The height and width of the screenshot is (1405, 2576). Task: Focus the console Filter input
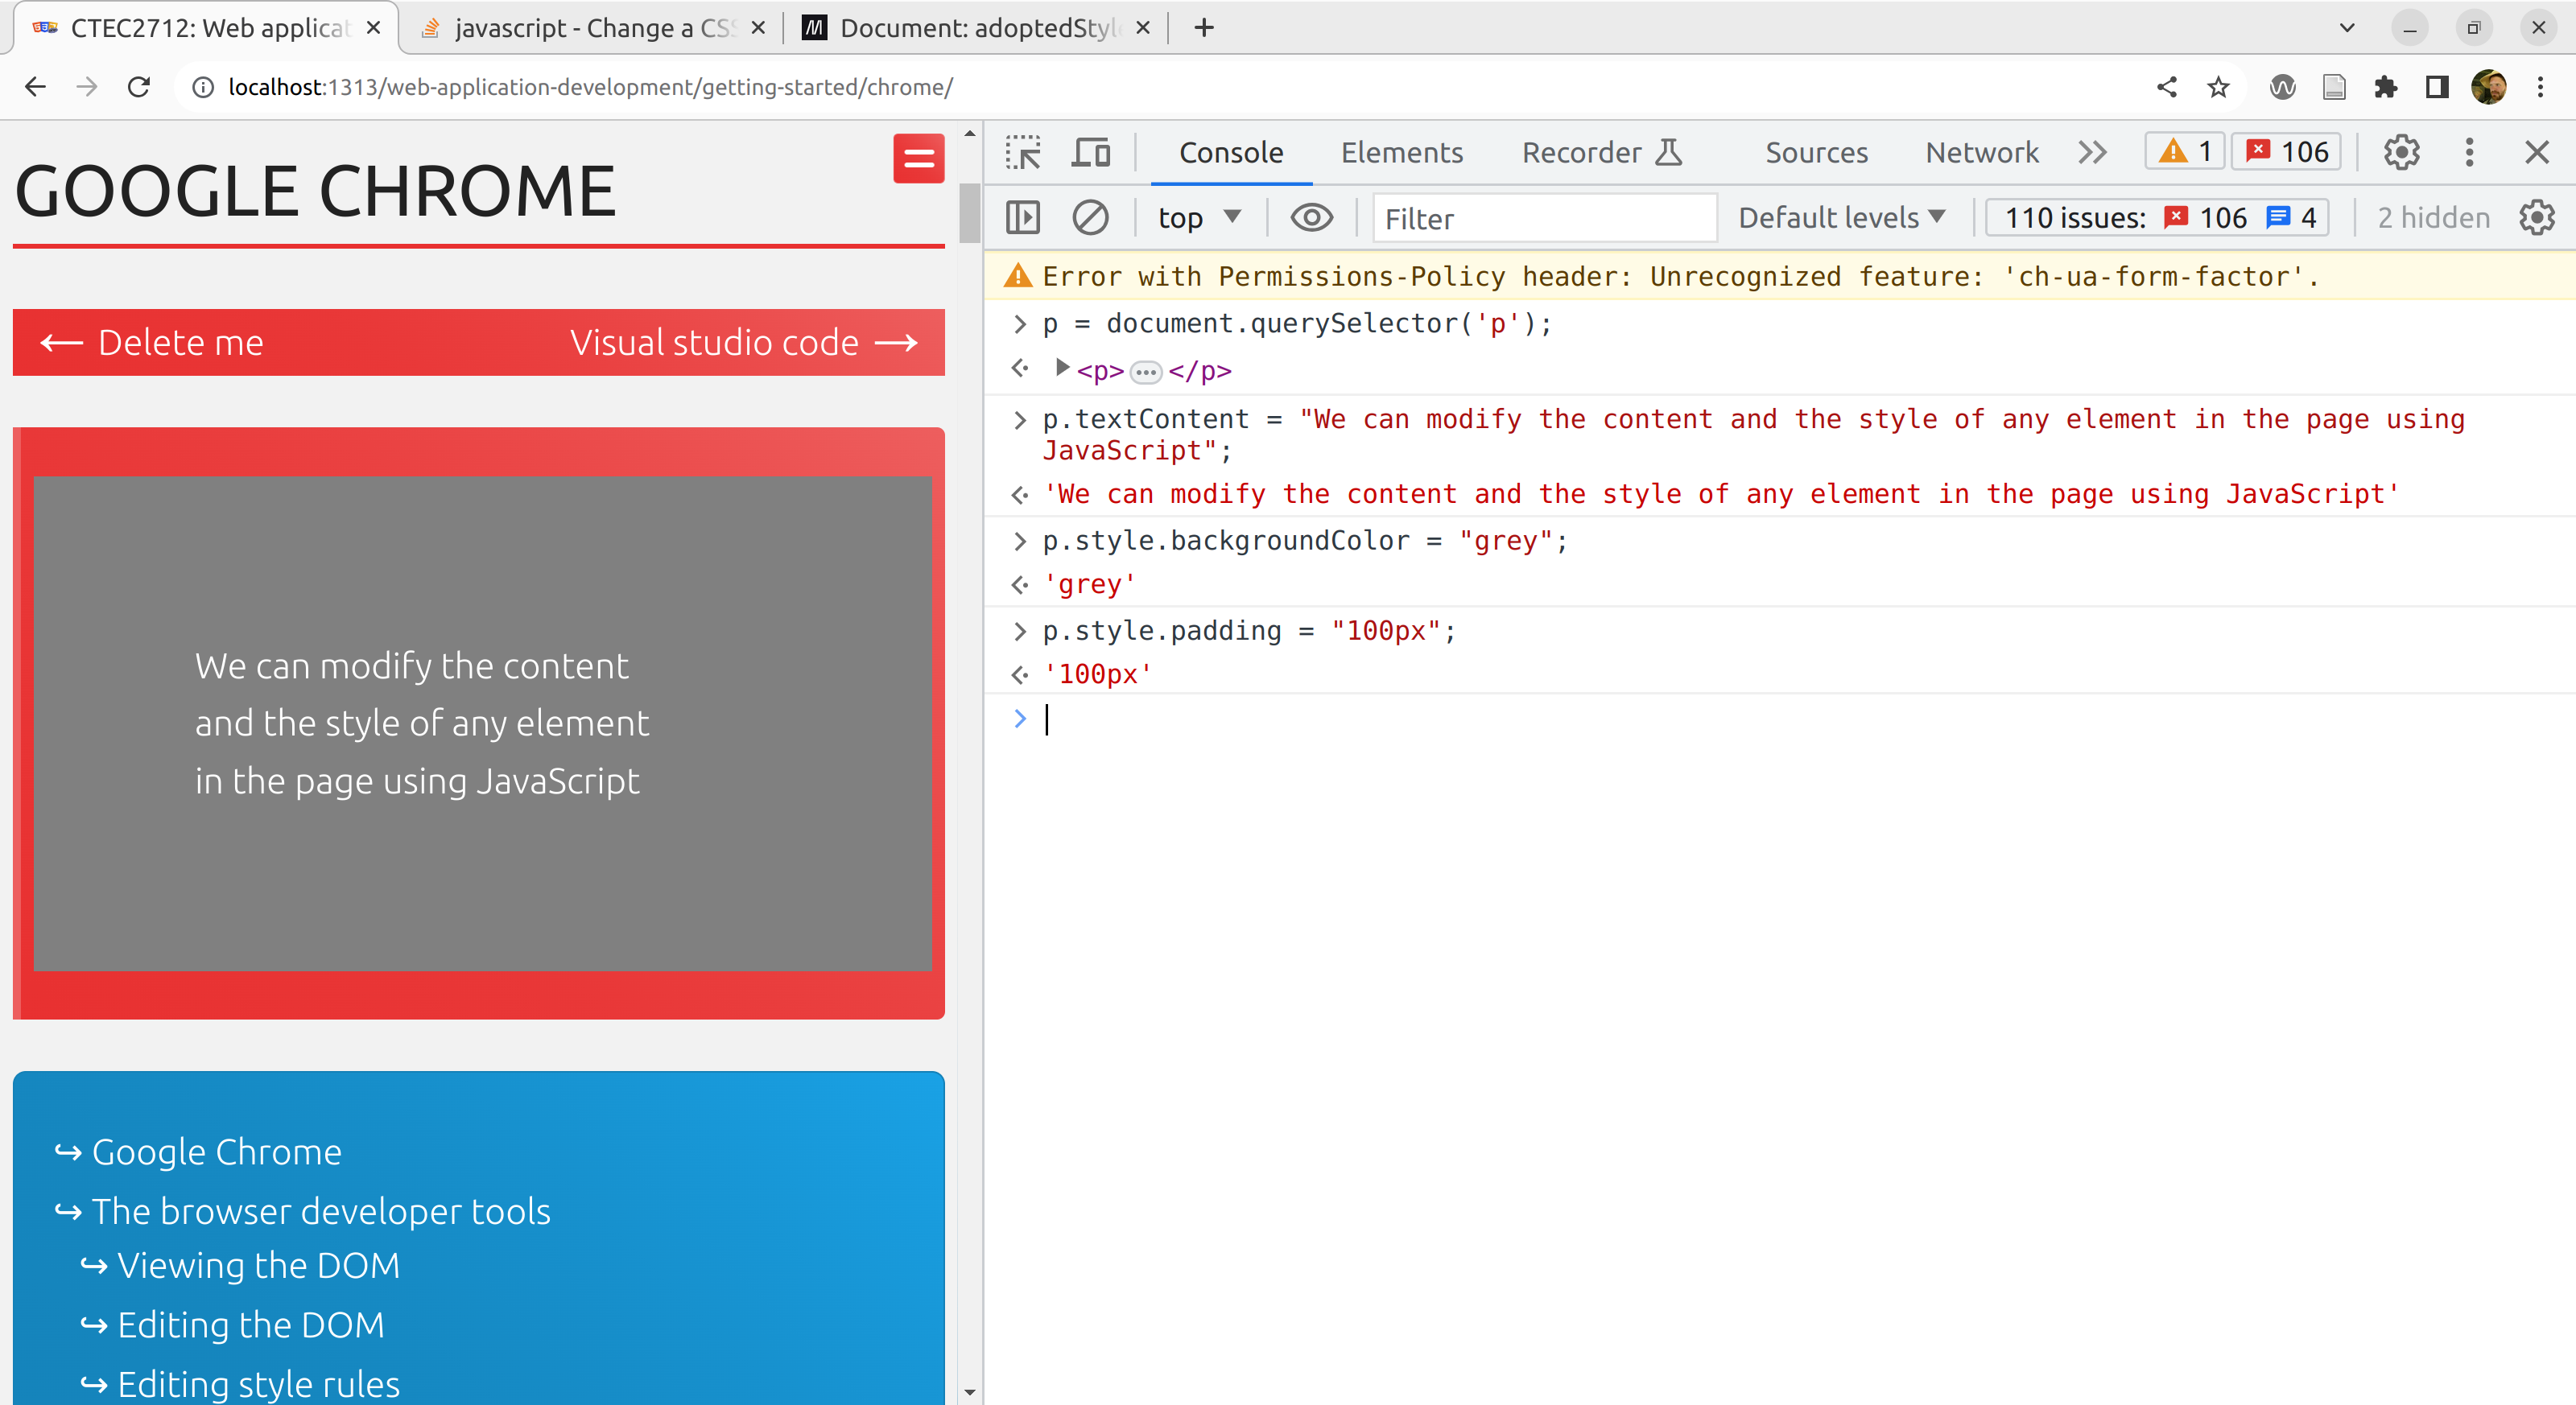coord(1545,219)
